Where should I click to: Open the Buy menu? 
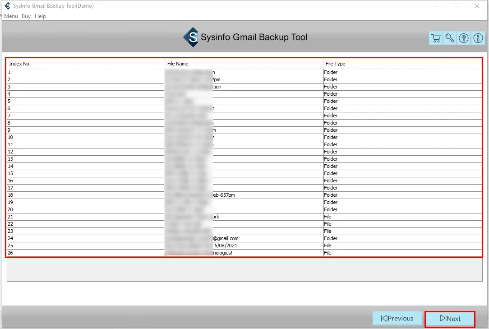click(26, 16)
